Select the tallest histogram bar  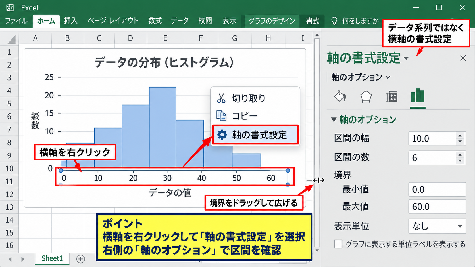pyautogui.click(x=163, y=127)
